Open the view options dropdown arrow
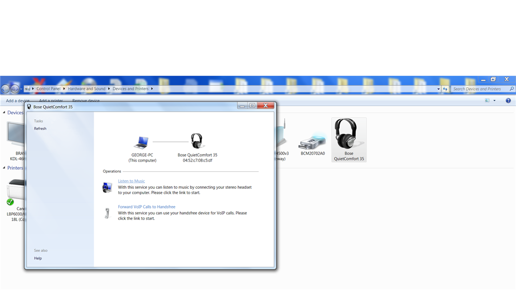 494,101
